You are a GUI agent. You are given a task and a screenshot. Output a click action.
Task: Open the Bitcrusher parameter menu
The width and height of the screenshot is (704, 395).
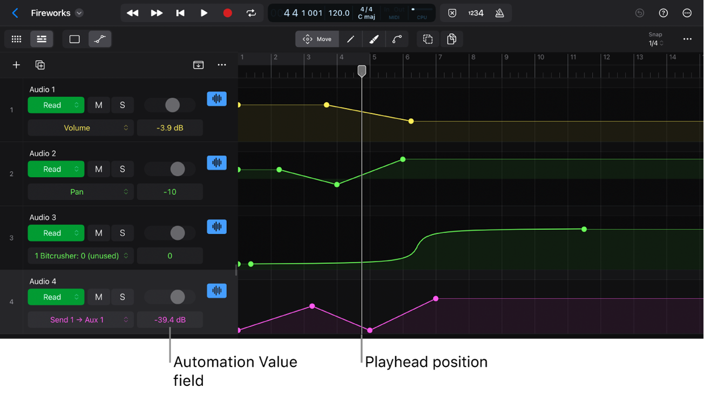tap(80, 256)
